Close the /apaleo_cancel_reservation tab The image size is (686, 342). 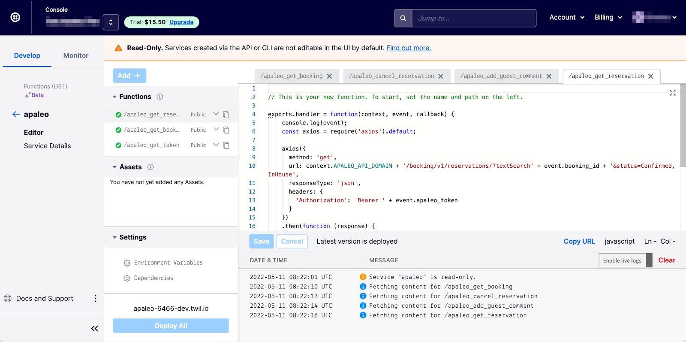point(441,76)
